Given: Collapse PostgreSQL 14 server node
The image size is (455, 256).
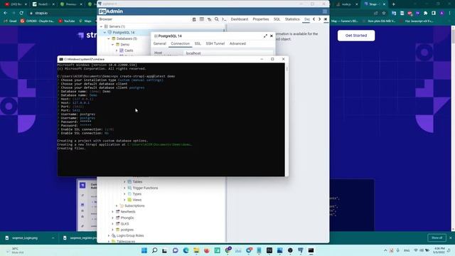Looking at the screenshot, I should coord(105,33).
